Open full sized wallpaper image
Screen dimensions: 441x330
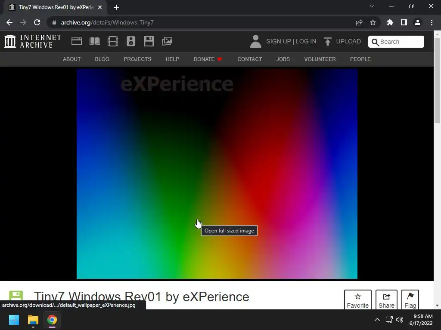[217, 174]
